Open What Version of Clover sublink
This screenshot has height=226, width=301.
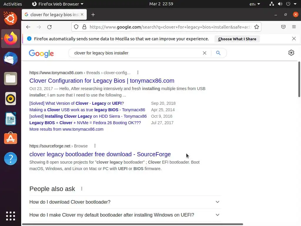[77, 103]
